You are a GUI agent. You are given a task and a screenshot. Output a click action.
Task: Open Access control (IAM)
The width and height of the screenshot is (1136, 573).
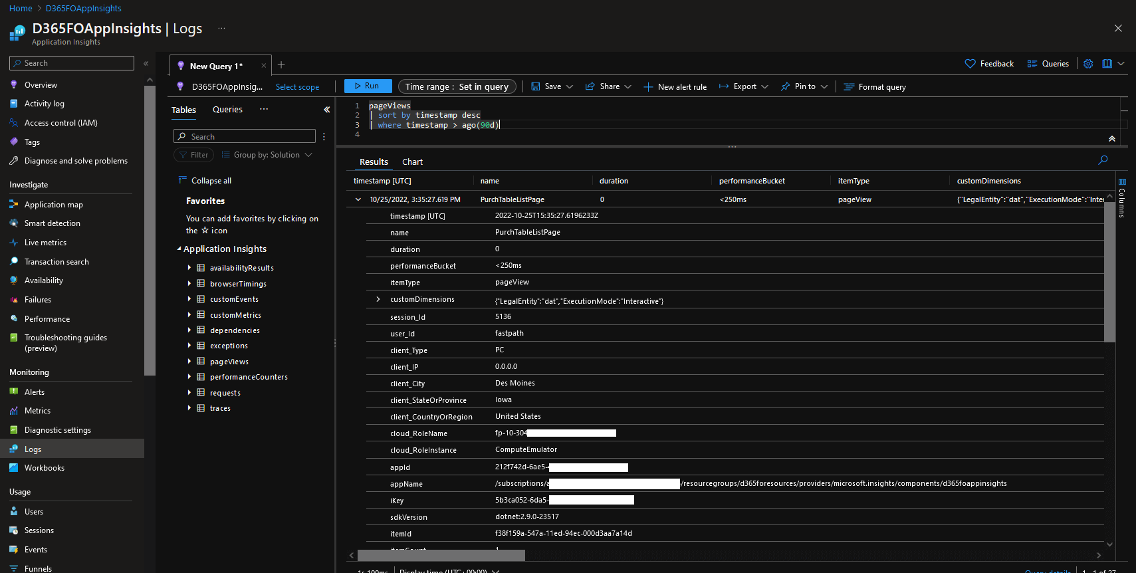click(x=60, y=123)
